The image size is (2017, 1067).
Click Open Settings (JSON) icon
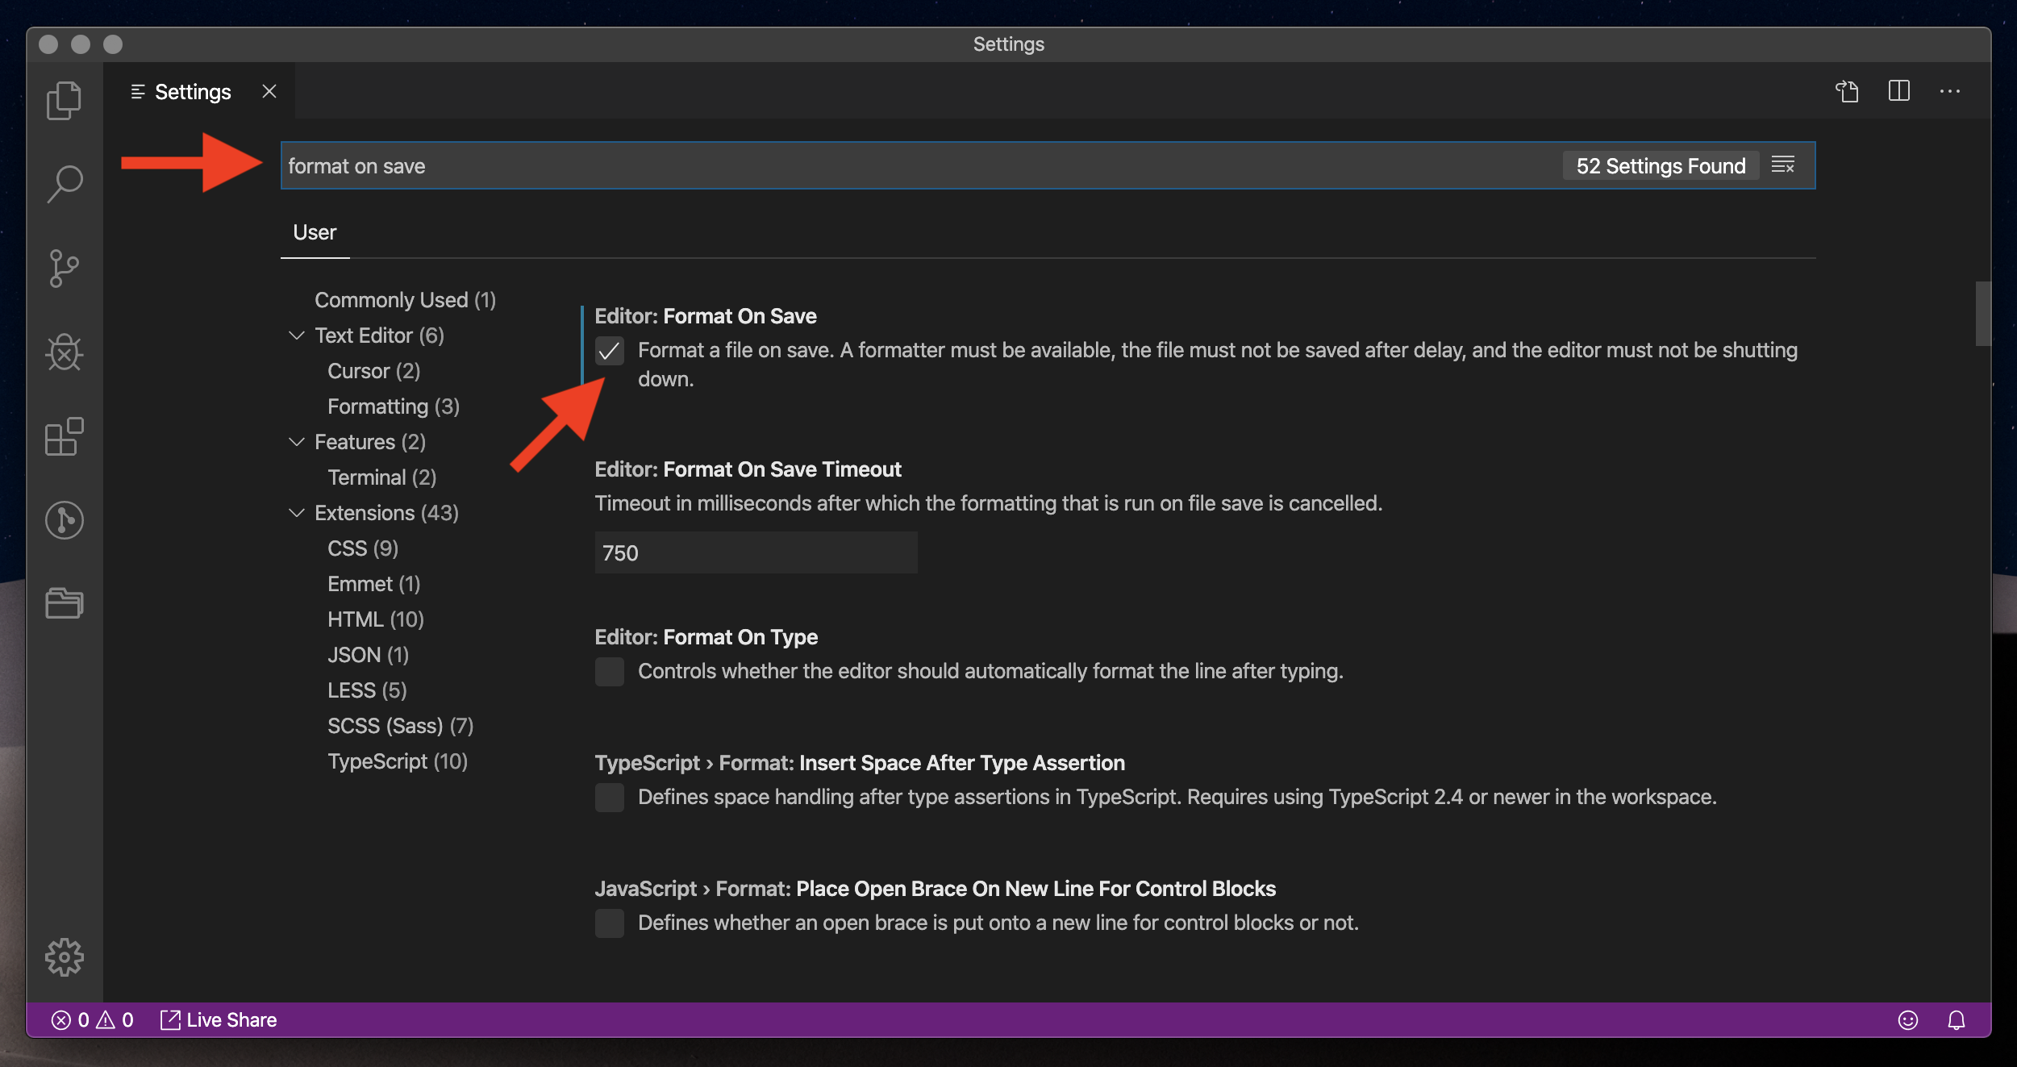click(1847, 91)
